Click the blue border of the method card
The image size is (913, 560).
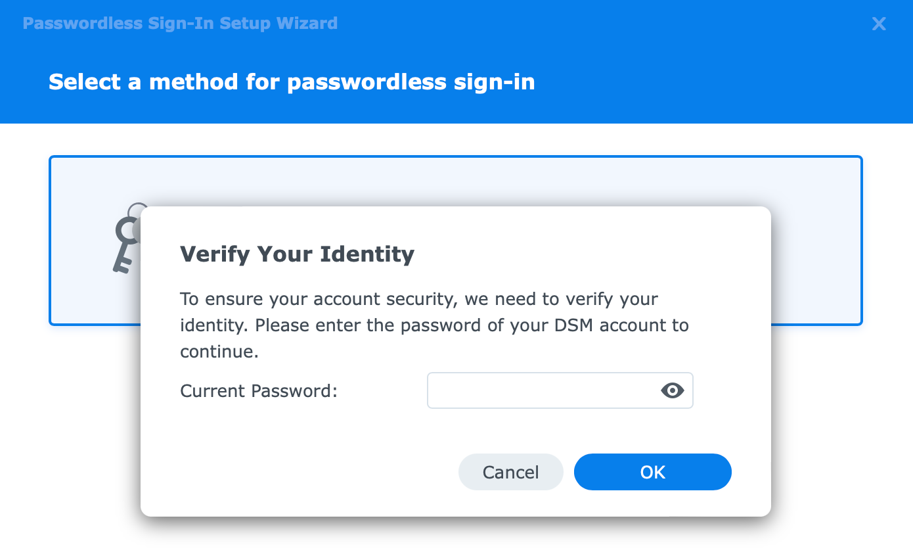click(x=455, y=156)
